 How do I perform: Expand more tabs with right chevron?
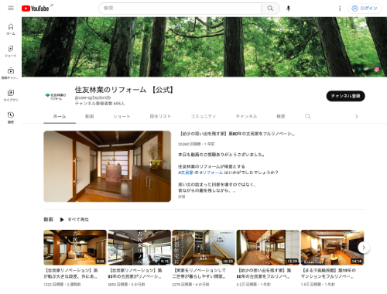point(357,116)
